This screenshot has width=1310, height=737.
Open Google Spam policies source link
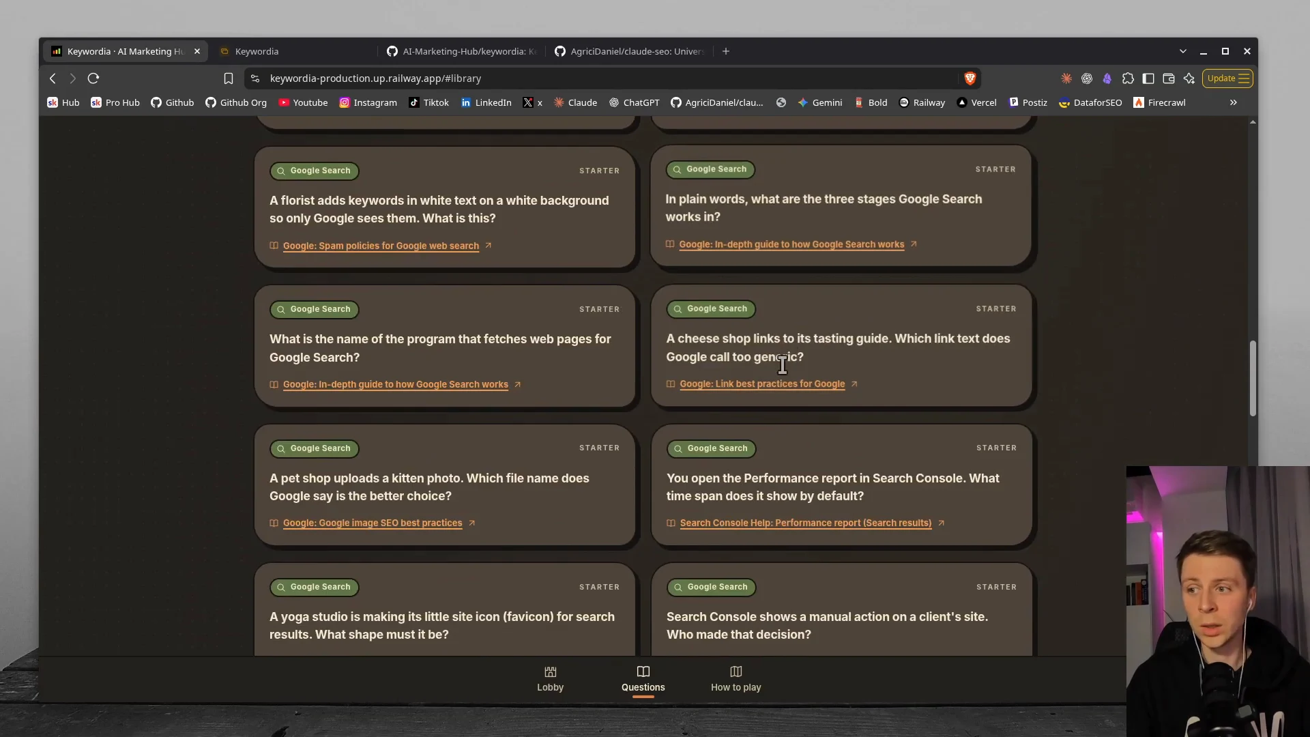381,246
